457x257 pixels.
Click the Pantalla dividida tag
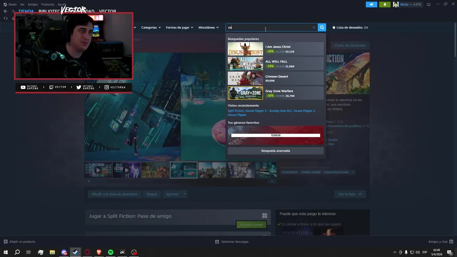tap(311, 172)
